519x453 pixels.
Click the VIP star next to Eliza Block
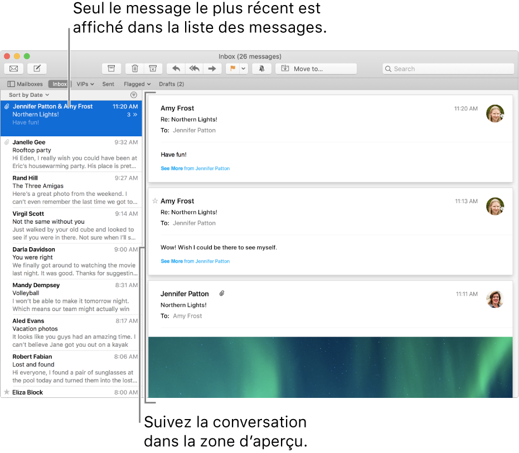coord(7,392)
